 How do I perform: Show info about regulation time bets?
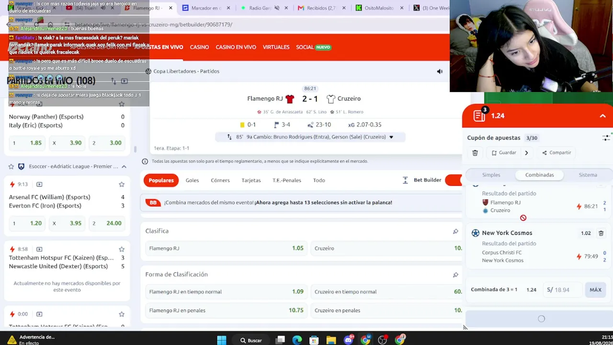145,161
